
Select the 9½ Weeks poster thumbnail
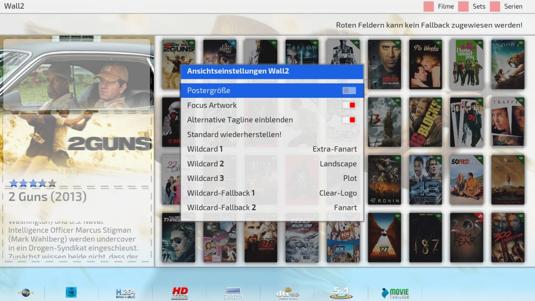(x=426, y=65)
